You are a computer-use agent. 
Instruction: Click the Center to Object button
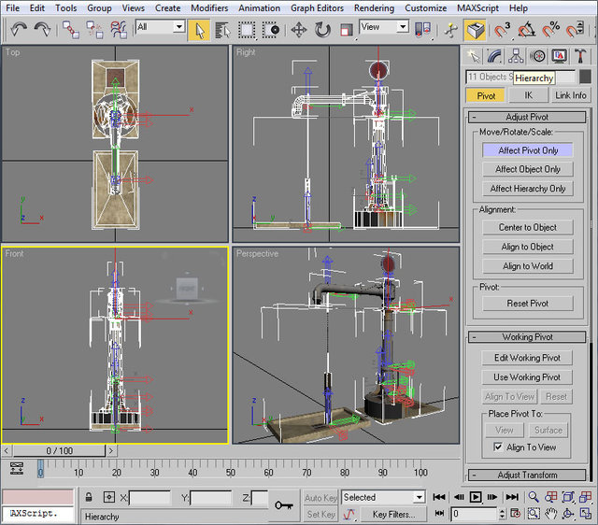pos(527,227)
